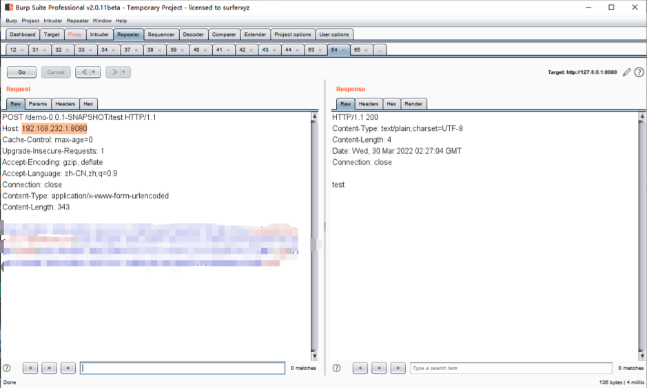This screenshot has width=647, height=388.
Task: Click the 'test' response body text
Action: (338, 185)
